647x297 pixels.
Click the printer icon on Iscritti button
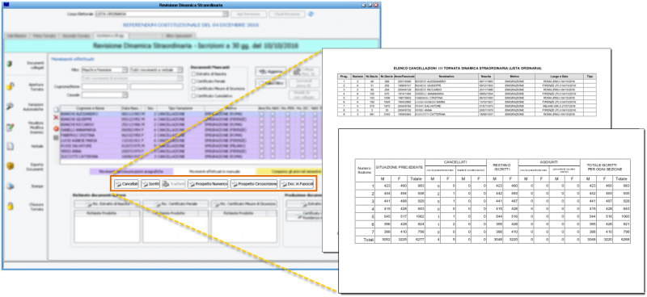pyautogui.click(x=146, y=184)
